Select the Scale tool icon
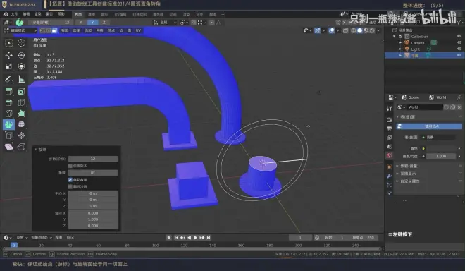This screenshot has width=465, height=271. 9,66
